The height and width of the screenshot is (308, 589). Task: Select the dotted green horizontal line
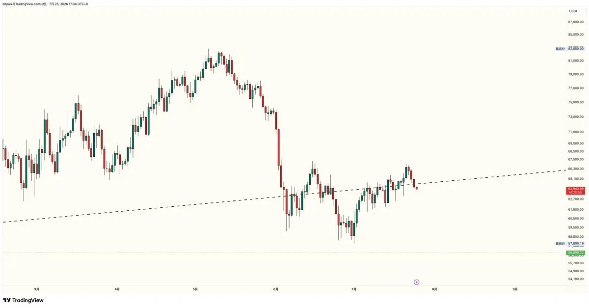tap(284, 253)
